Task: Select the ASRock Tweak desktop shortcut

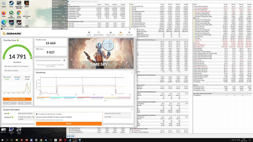Action: [19, 131]
